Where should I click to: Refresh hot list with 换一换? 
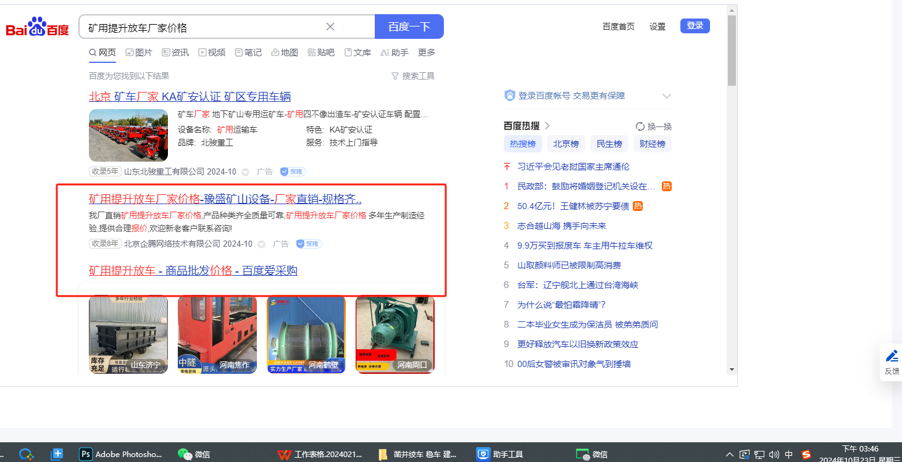tap(654, 126)
